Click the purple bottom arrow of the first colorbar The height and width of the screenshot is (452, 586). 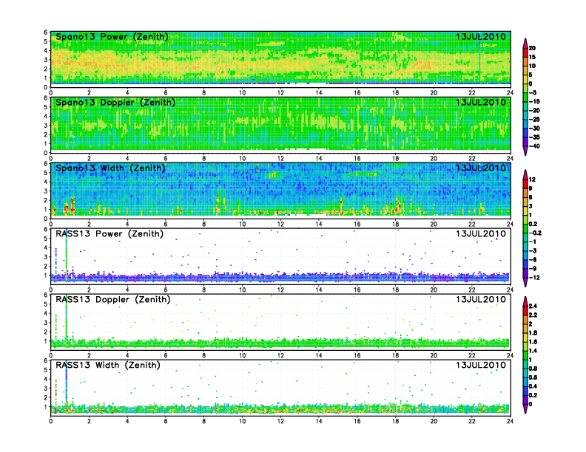[525, 151]
